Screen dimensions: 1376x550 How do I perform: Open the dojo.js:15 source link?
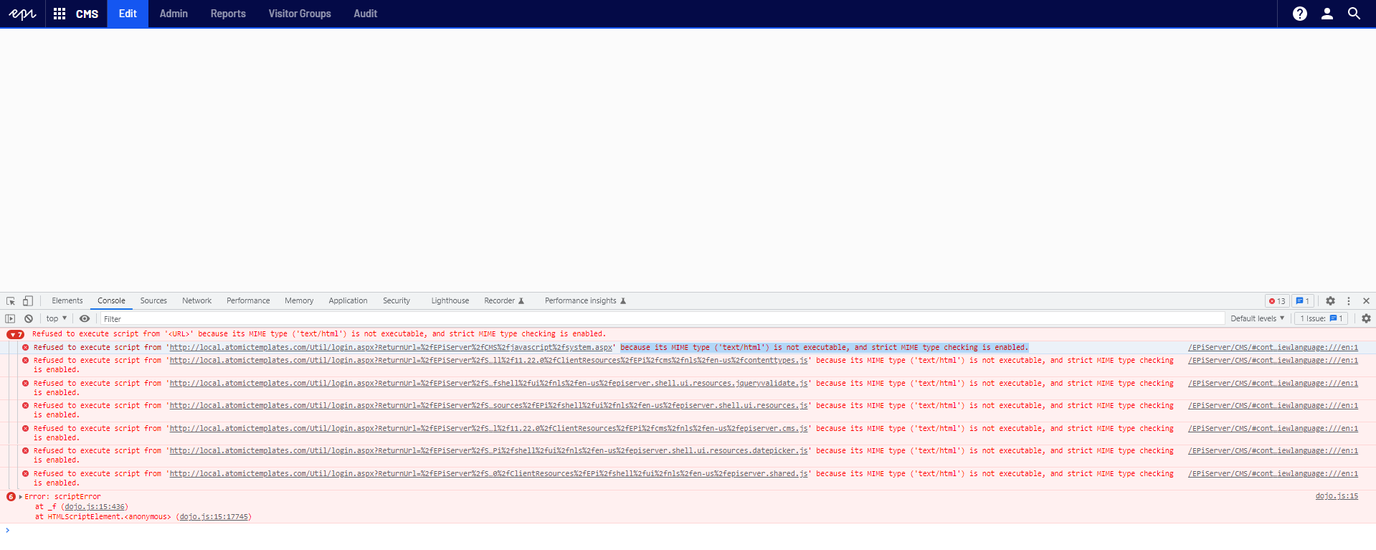click(1336, 496)
